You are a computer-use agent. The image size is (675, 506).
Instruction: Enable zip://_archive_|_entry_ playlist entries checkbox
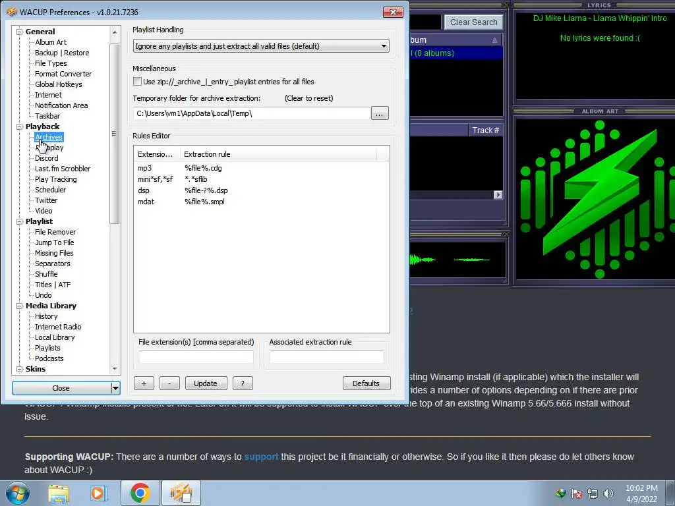(137, 81)
